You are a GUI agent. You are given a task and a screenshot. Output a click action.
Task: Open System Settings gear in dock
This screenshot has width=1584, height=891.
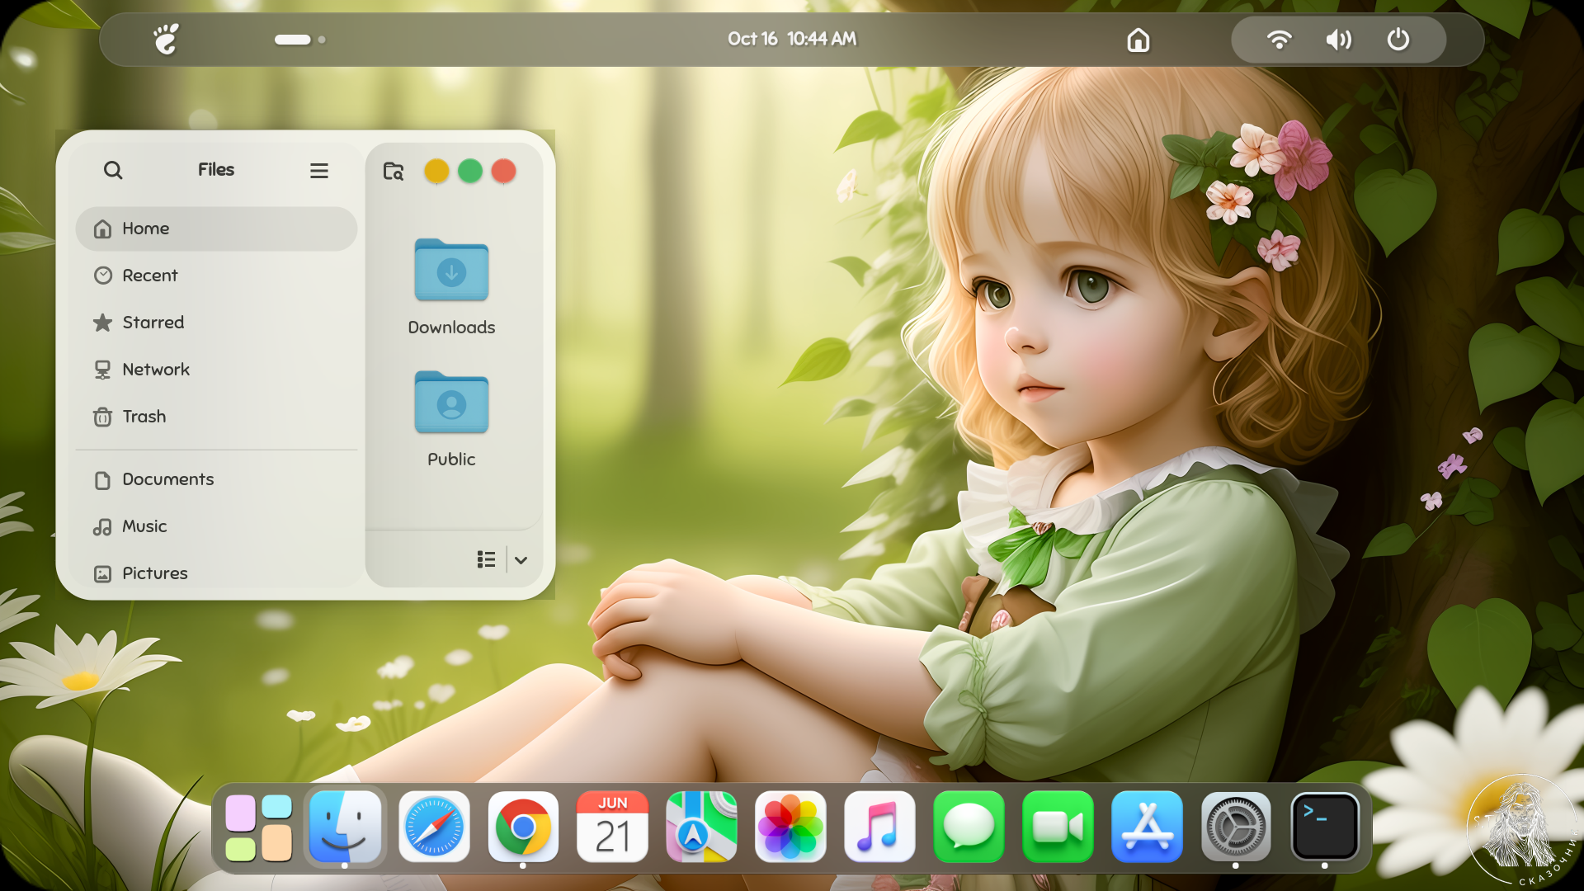tap(1236, 827)
